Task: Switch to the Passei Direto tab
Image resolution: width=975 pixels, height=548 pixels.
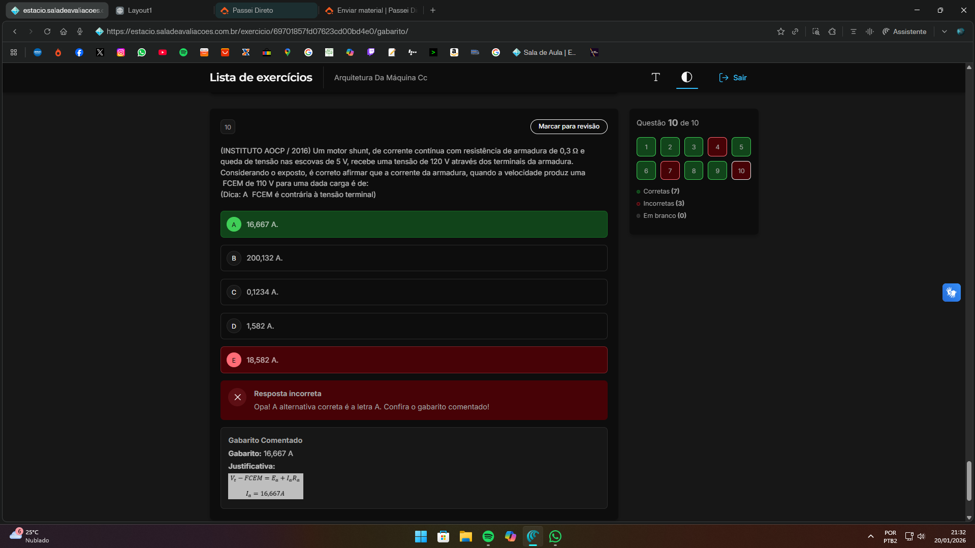Action: (266, 10)
